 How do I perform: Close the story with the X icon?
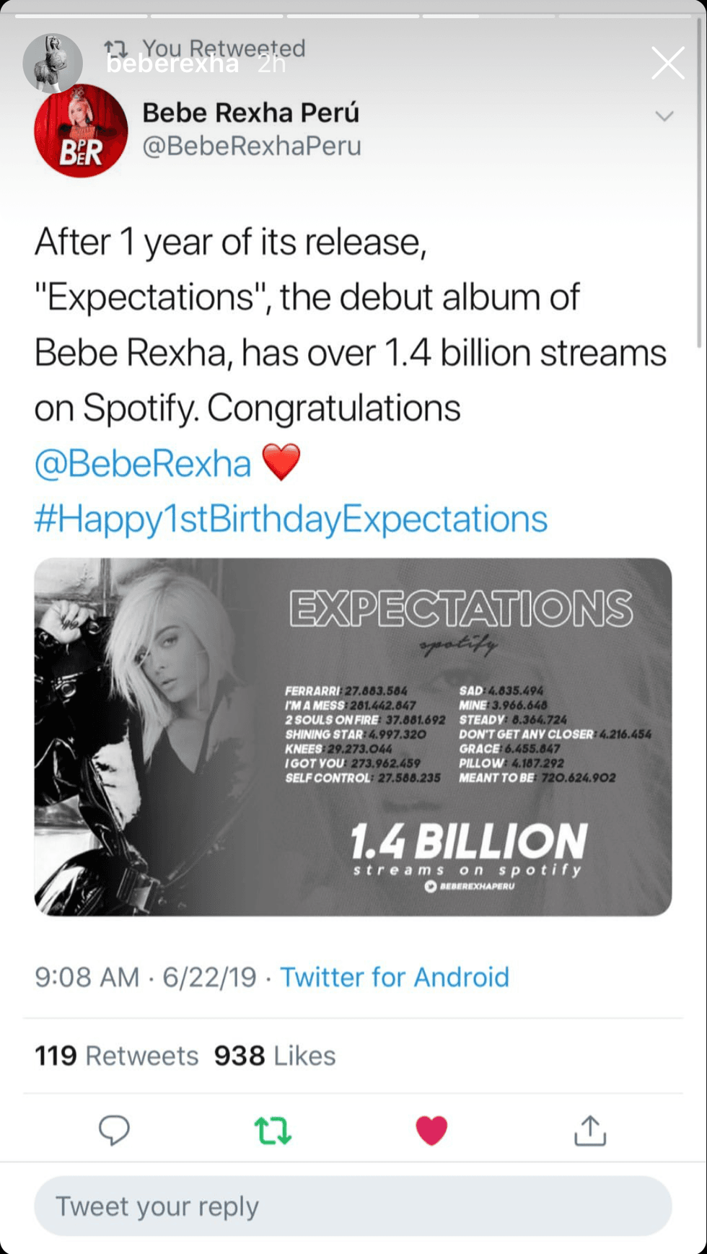(667, 63)
